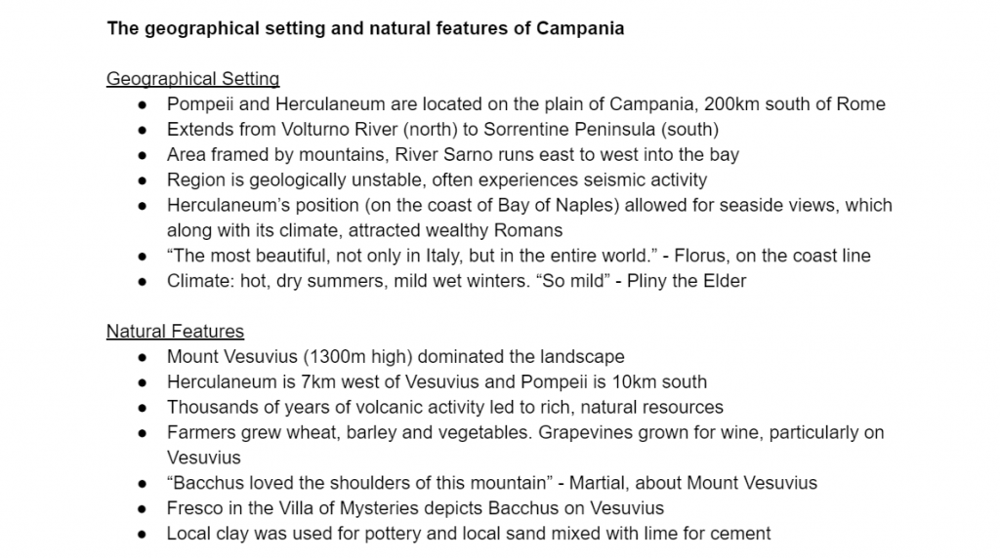Click the line about thousands of years of volcanic activity
Screen dimensions: 1000x559
pyautogui.click(x=444, y=408)
